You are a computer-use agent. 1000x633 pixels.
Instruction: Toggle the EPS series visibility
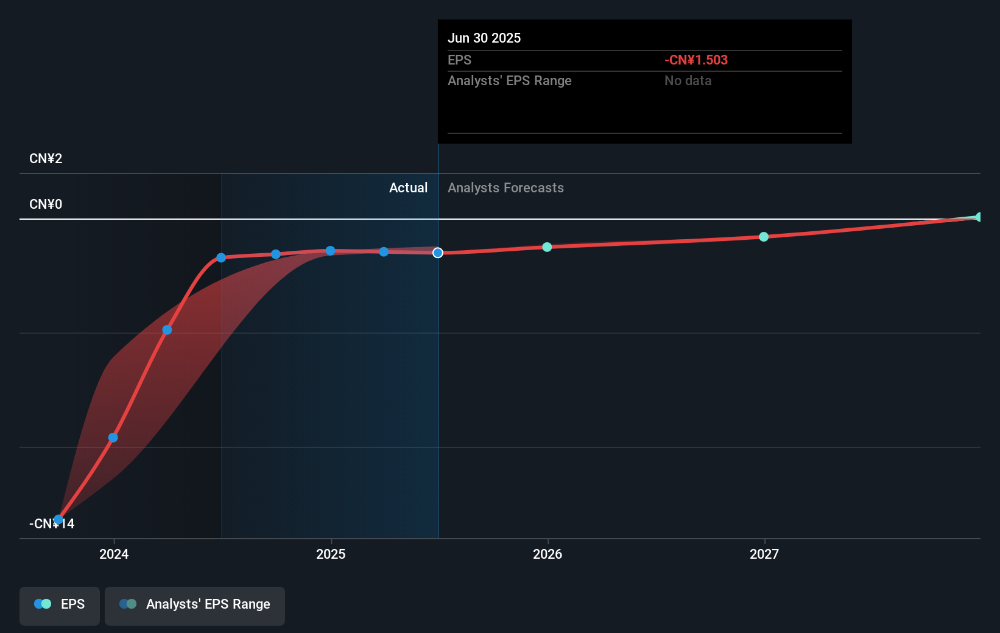click(59, 606)
